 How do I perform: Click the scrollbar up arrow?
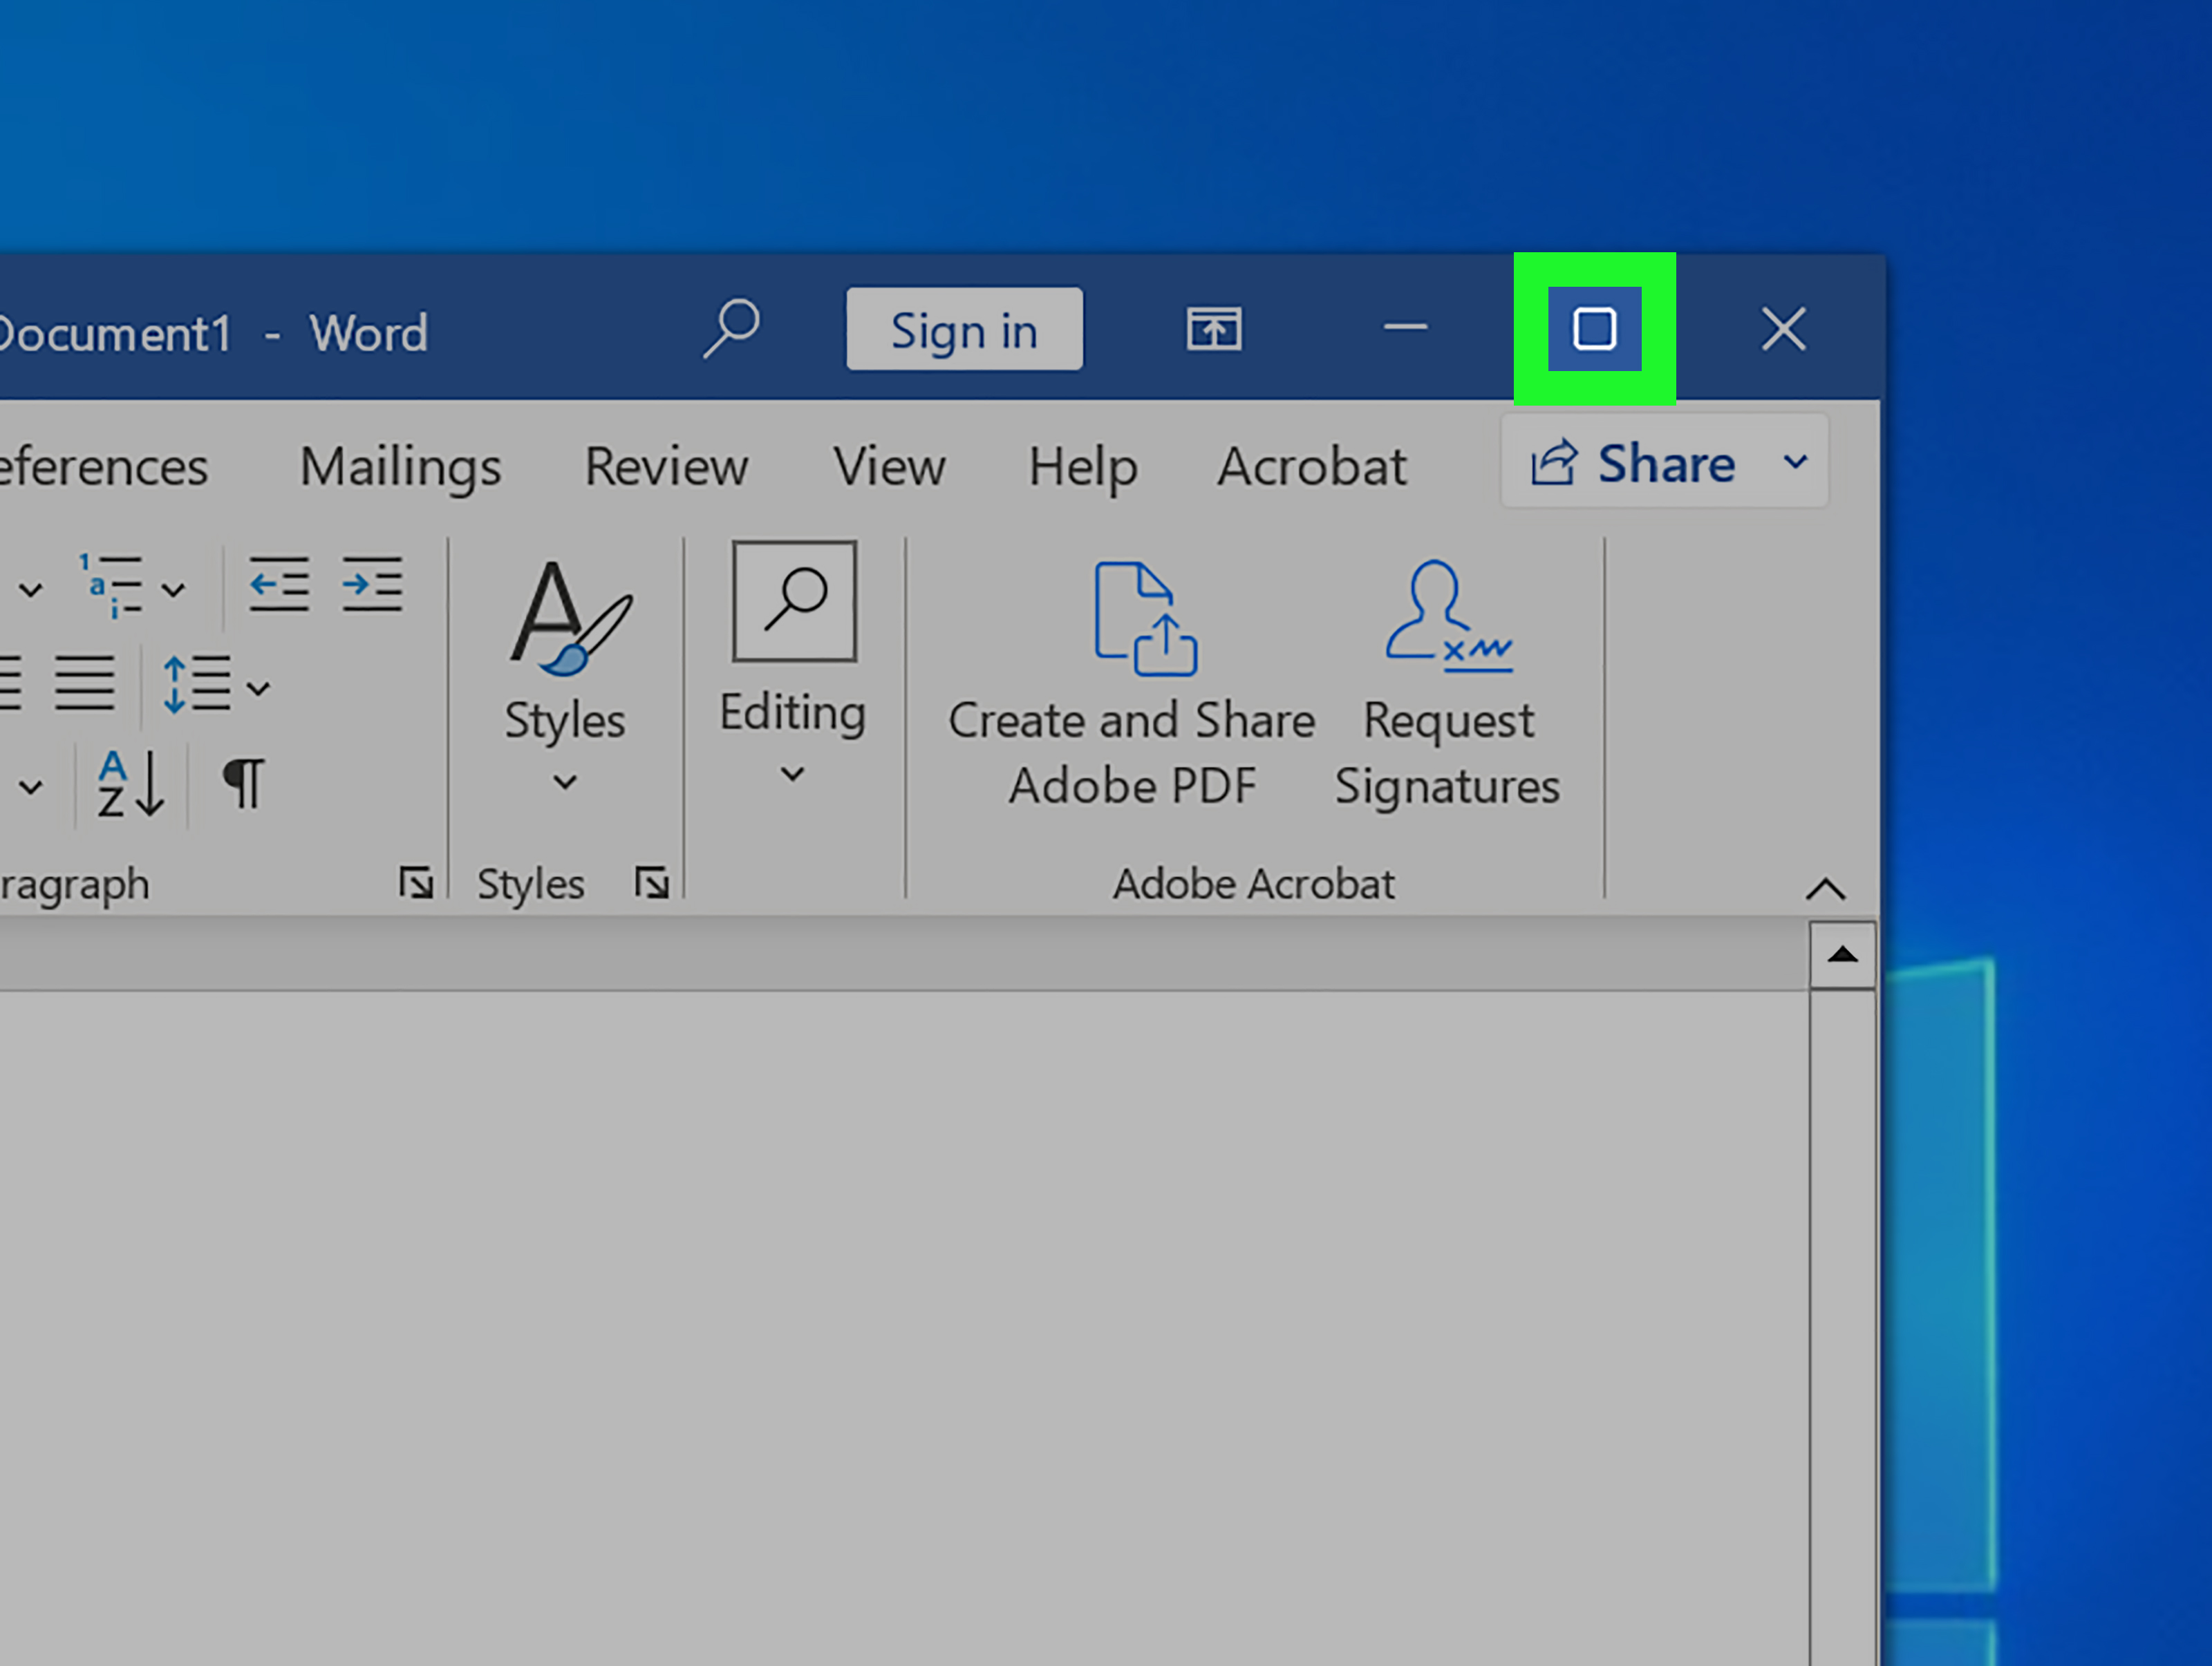1842,956
